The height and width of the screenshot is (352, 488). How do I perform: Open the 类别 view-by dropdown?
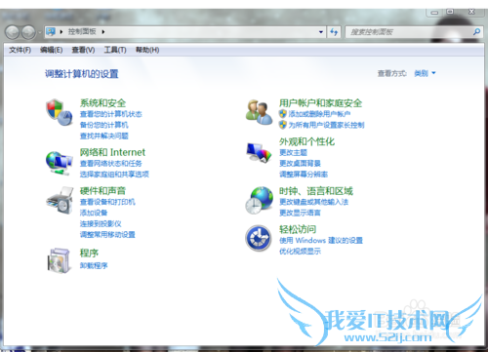pos(425,73)
